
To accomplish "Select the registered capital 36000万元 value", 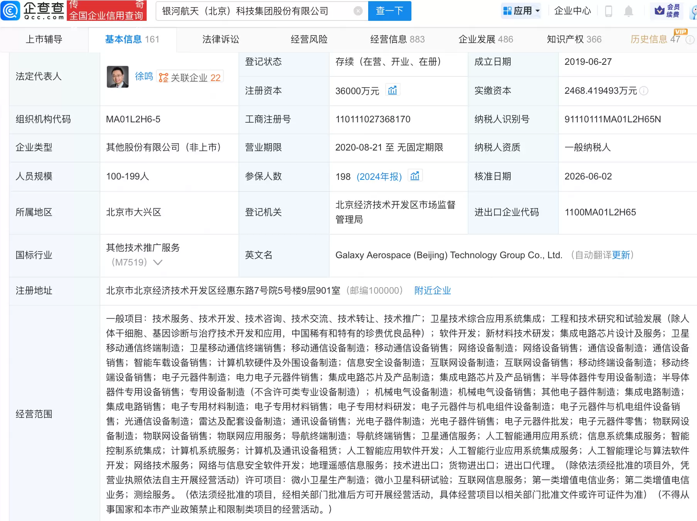I will tap(357, 91).
